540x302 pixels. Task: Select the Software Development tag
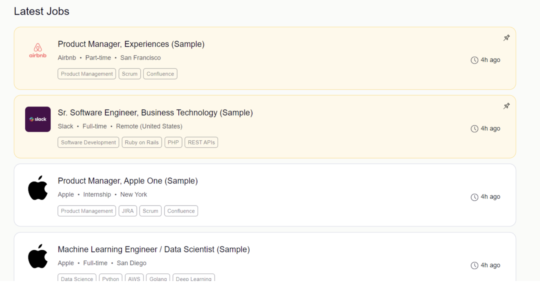88,143
